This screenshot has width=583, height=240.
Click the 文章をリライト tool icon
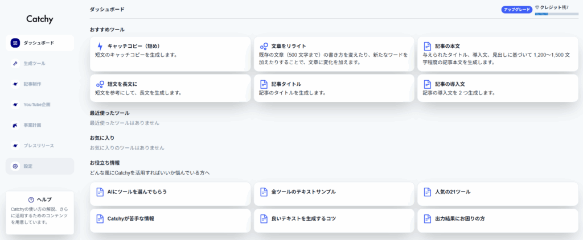tap(264, 46)
